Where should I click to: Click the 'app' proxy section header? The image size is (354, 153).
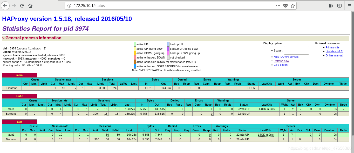tap(19, 122)
